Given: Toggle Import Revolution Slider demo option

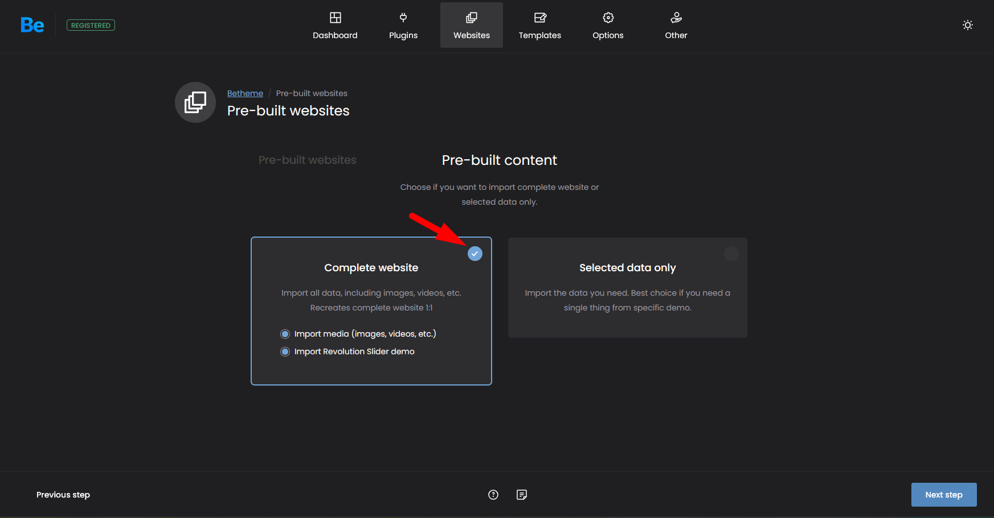Looking at the screenshot, I should pyautogui.click(x=285, y=352).
